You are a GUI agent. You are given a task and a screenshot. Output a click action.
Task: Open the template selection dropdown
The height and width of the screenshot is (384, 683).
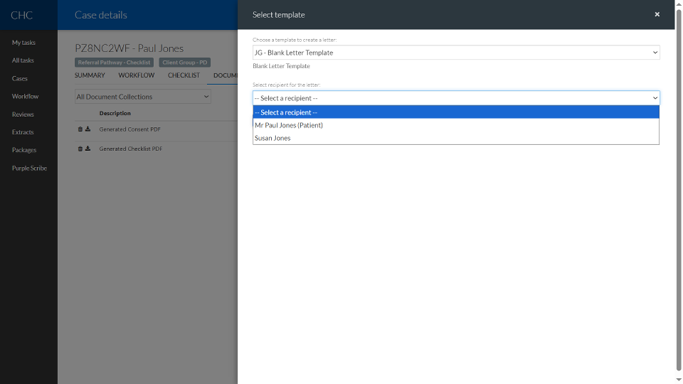tap(456, 53)
